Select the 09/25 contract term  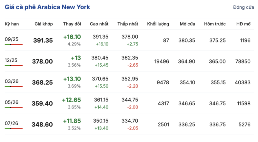tap(11, 39)
